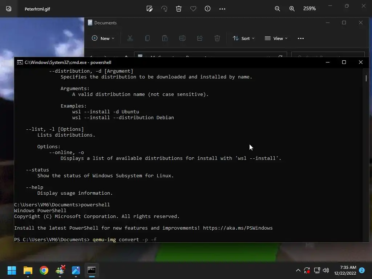Click the 259% zoom level

point(310,9)
